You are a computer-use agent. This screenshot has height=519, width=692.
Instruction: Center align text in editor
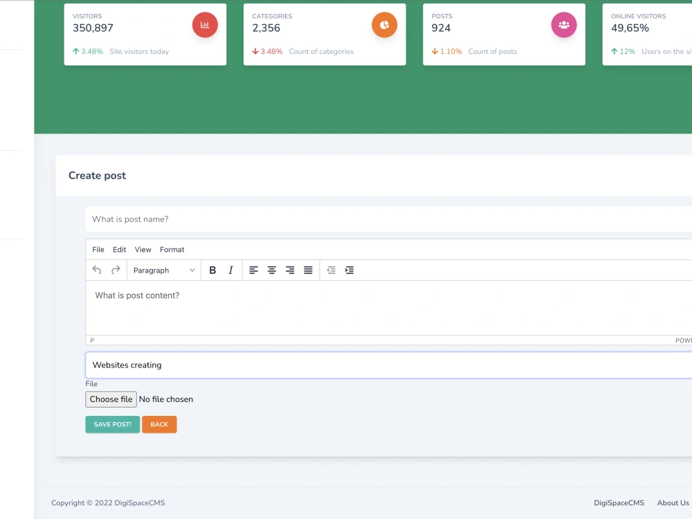click(272, 270)
